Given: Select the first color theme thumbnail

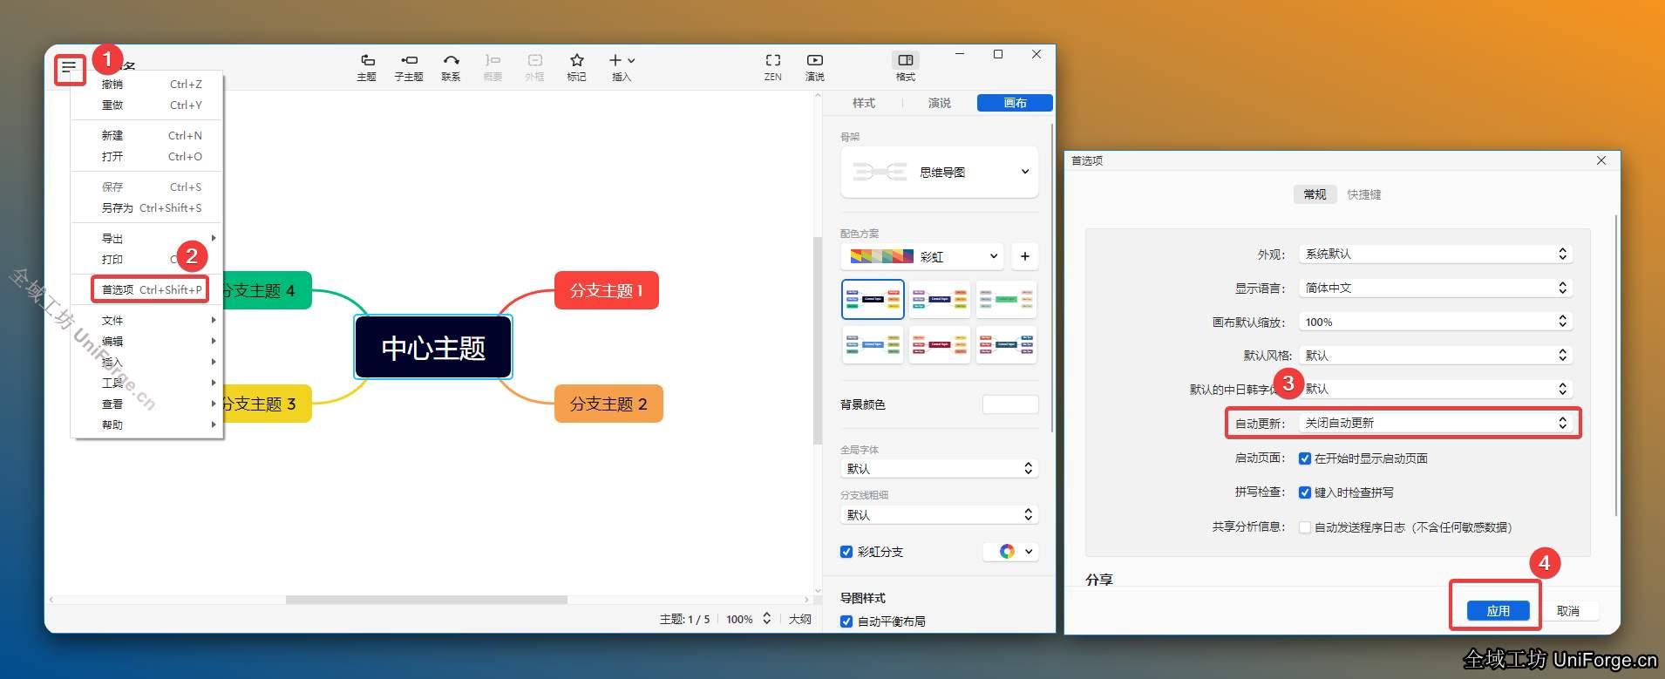Looking at the screenshot, I should (x=873, y=299).
